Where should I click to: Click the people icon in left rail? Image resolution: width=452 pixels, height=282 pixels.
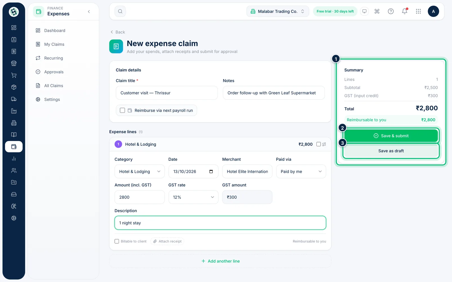click(14, 170)
